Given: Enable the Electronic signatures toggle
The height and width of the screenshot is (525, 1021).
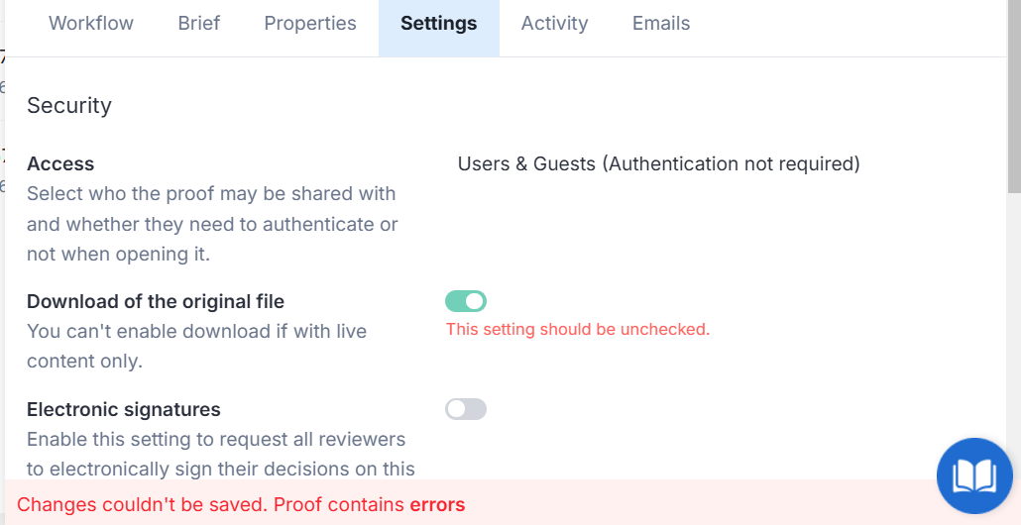Looking at the screenshot, I should (466, 409).
